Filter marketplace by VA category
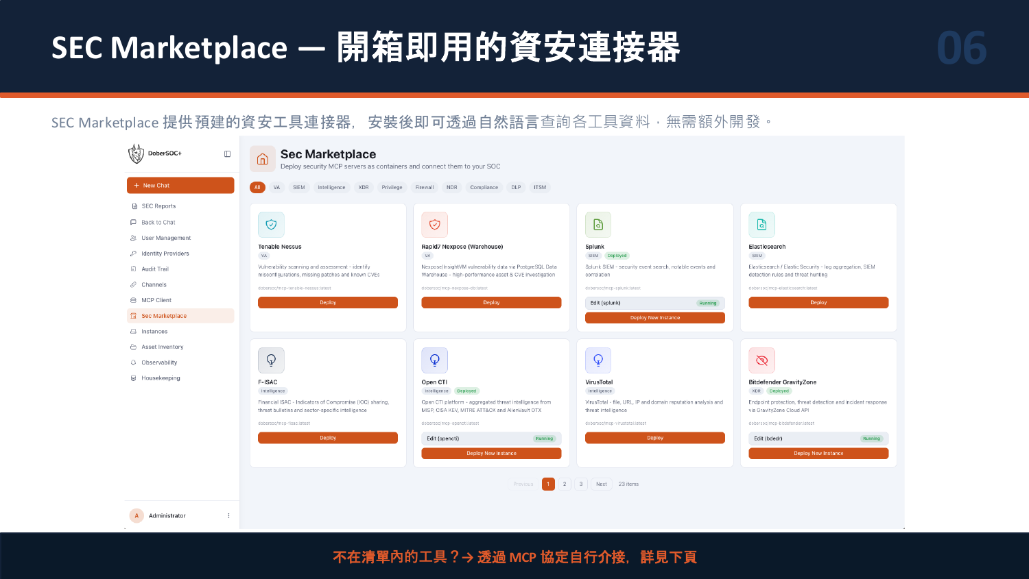The image size is (1029, 579). [x=276, y=187]
